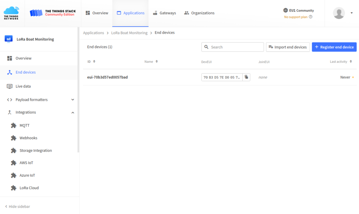This screenshot has width=359, height=214.
Task: Copy the DevEUI to clipboard
Action: click(x=246, y=77)
